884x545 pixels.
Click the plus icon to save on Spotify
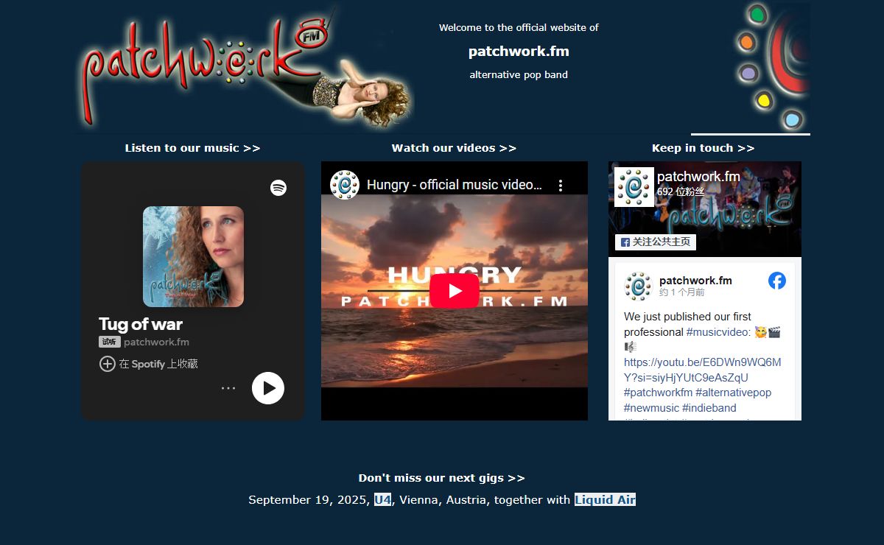pyautogui.click(x=108, y=364)
